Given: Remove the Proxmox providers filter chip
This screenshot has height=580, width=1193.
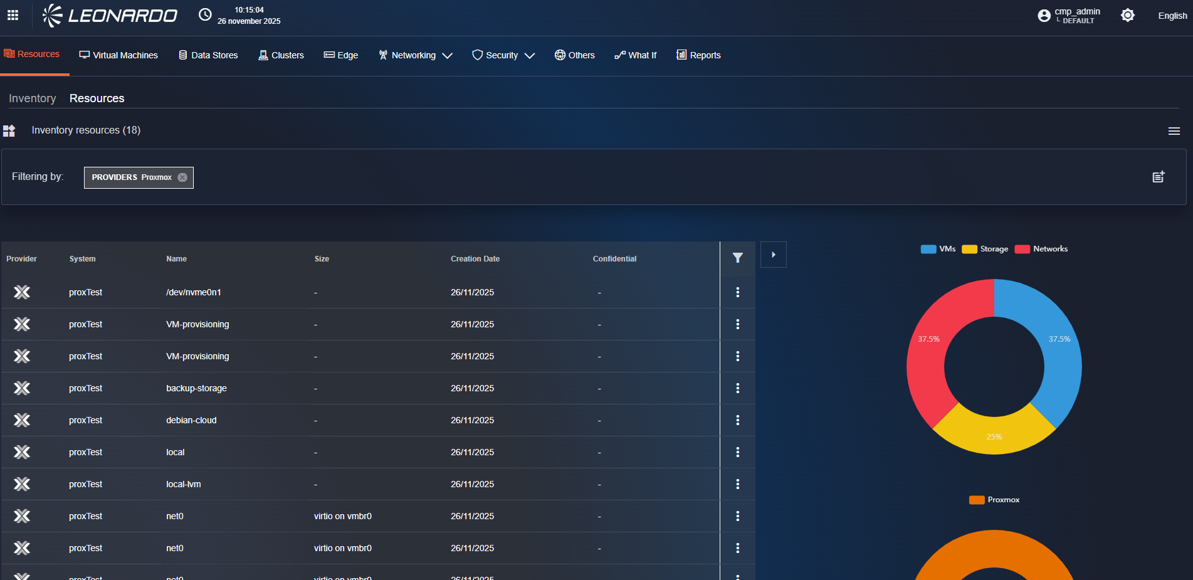Looking at the screenshot, I should (182, 177).
